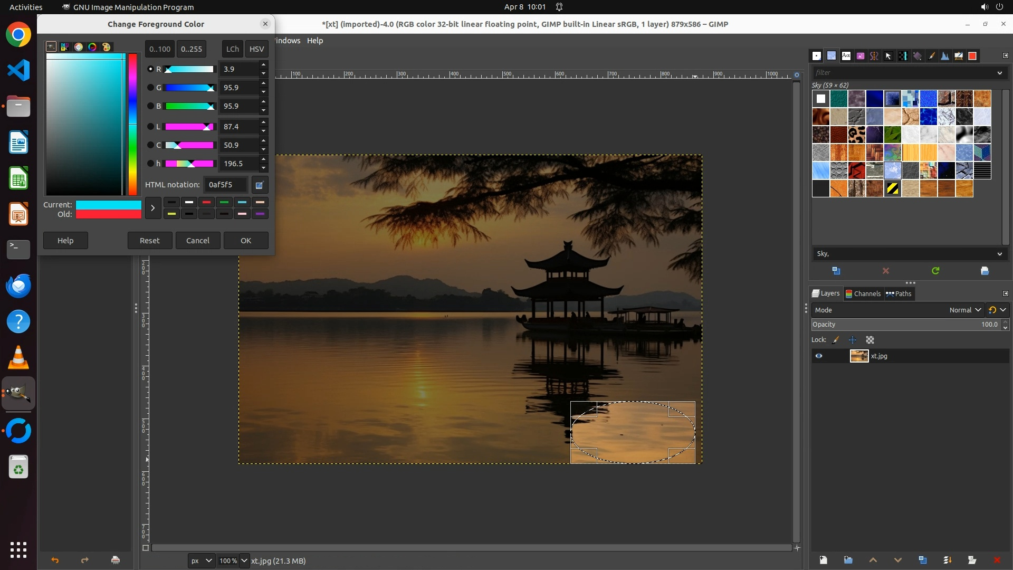Refresh the patterns list
Viewport: 1013px width, 570px height.
click(x=935, y=271)
